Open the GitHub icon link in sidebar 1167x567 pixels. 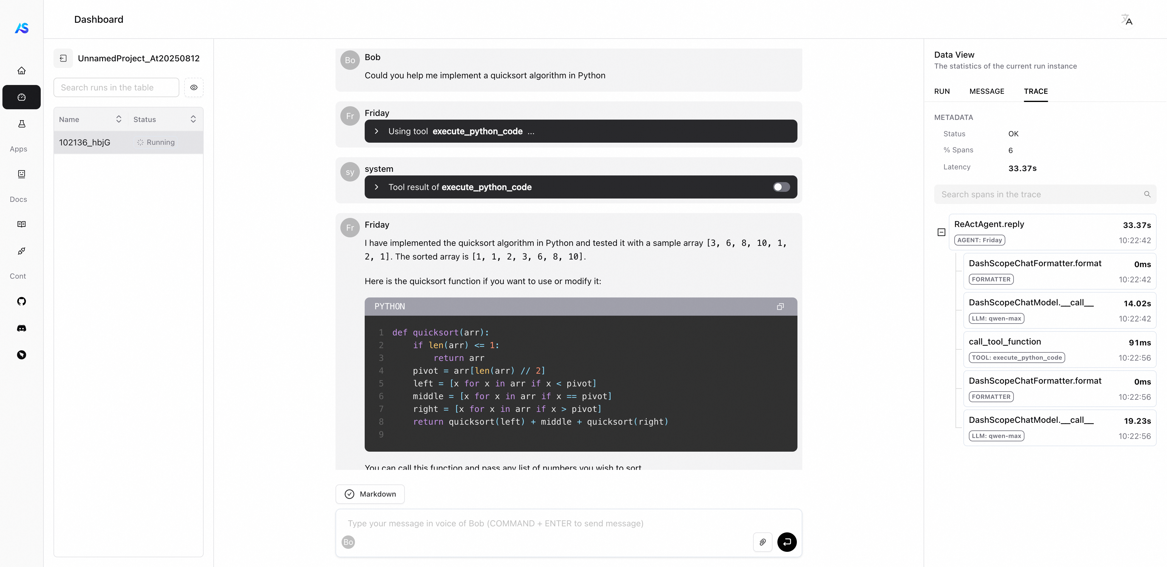[x=21, y=301]
